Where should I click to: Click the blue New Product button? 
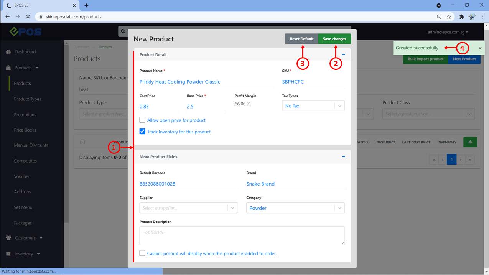tap(464, 59)
